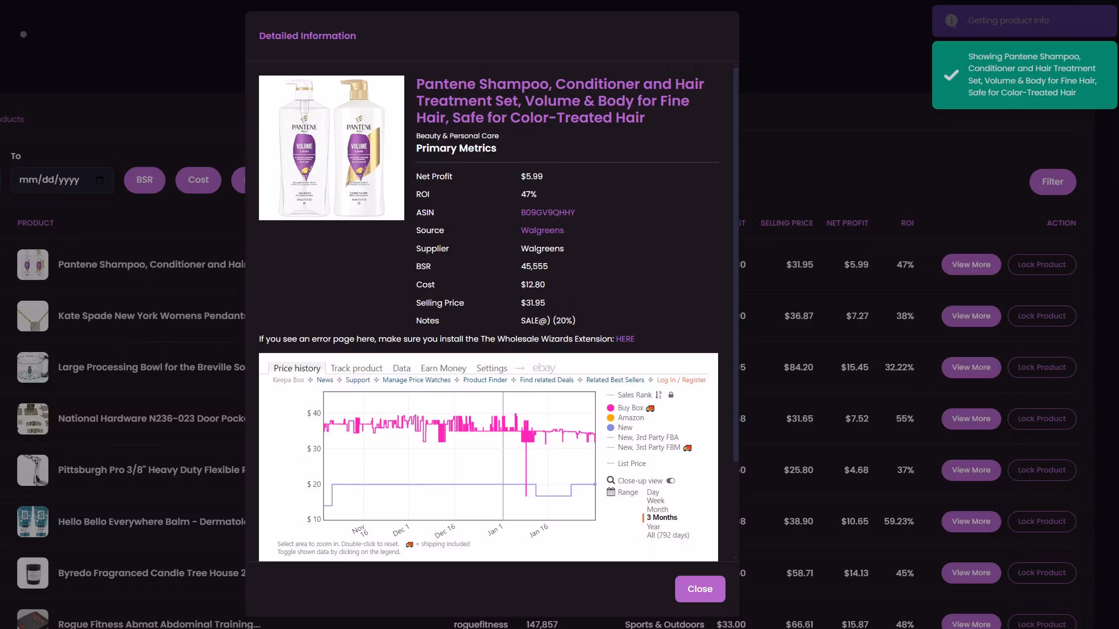Open the Keepa Settings tab
Image resolution: width=1119 pixels, height=629 pixels.
click(491, 368)
